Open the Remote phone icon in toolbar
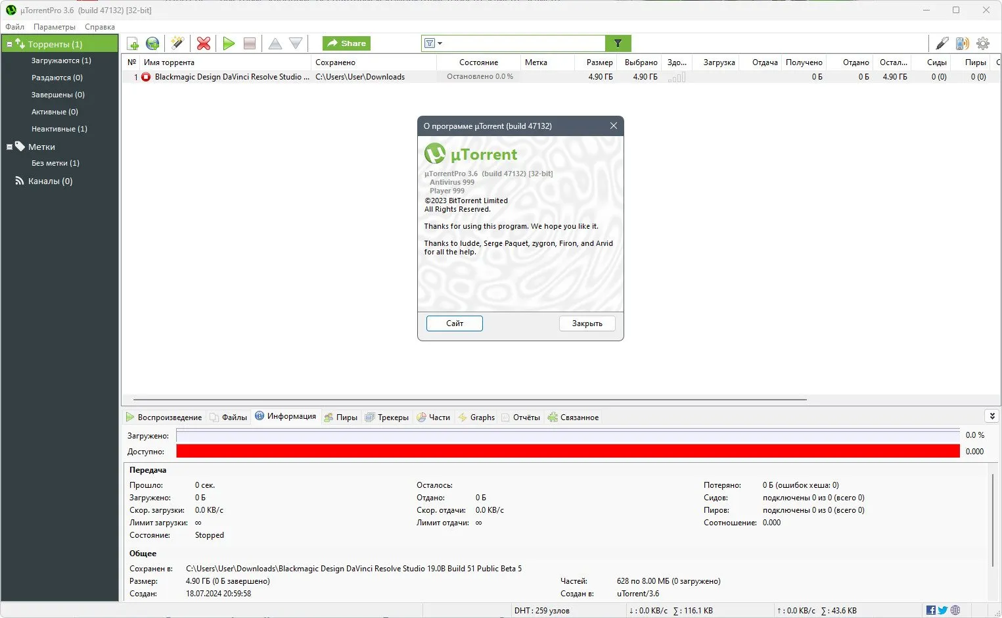 [x=962, y=43]
